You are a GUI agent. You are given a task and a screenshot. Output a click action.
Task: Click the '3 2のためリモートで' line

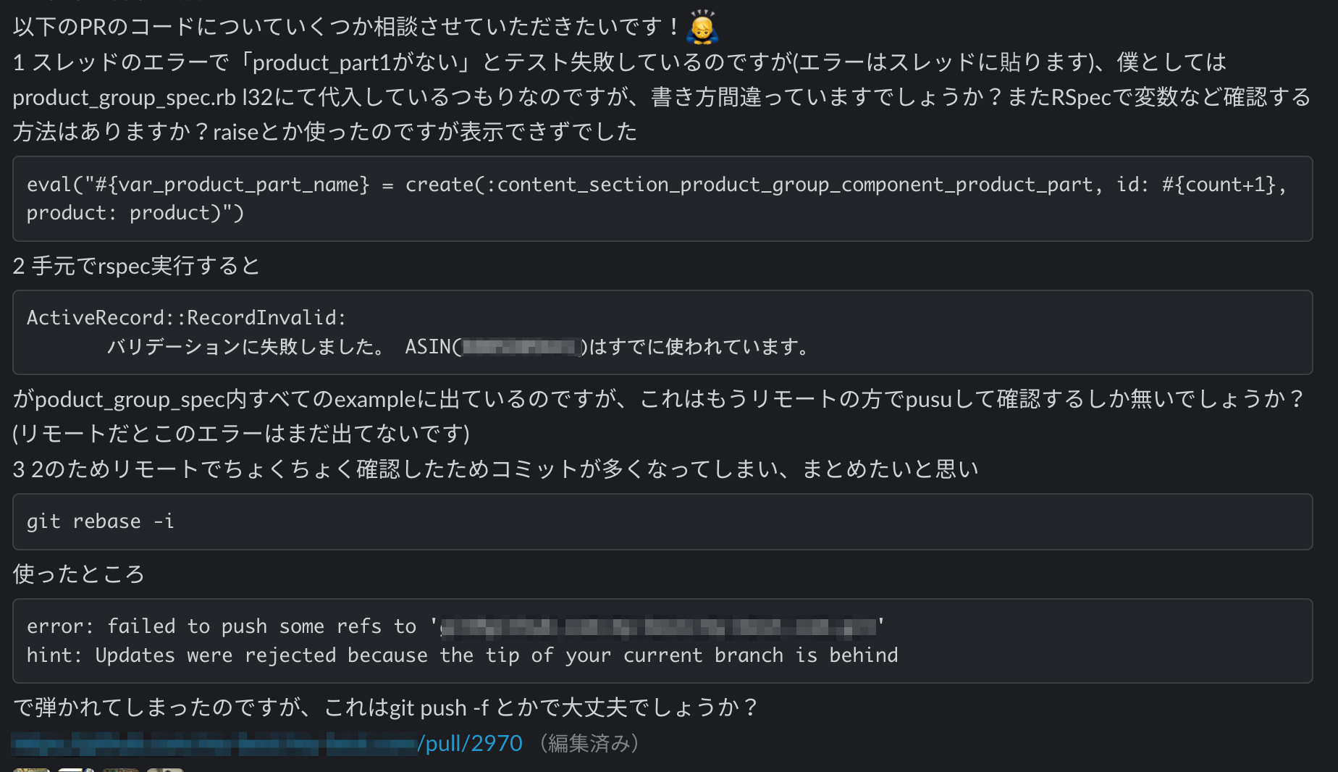pyautogui.click(x=495, y=469)
